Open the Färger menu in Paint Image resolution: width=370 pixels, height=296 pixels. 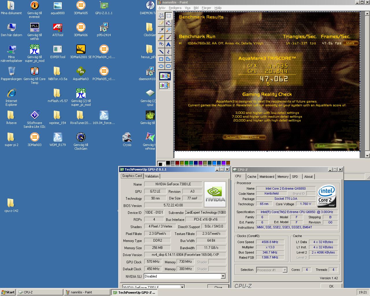(206, 8)
